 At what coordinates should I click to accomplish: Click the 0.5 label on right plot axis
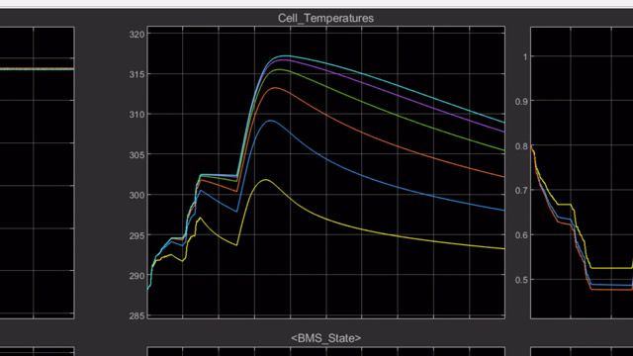[521, 280]
